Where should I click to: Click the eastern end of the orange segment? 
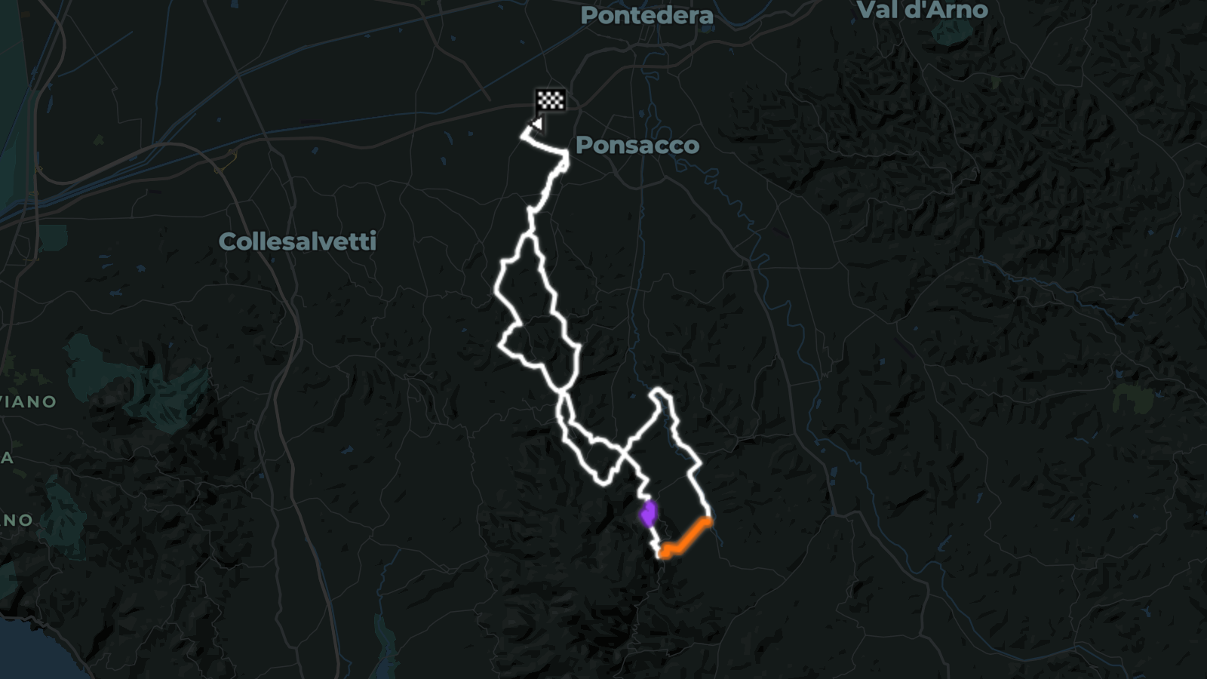[x=708, y=520]
